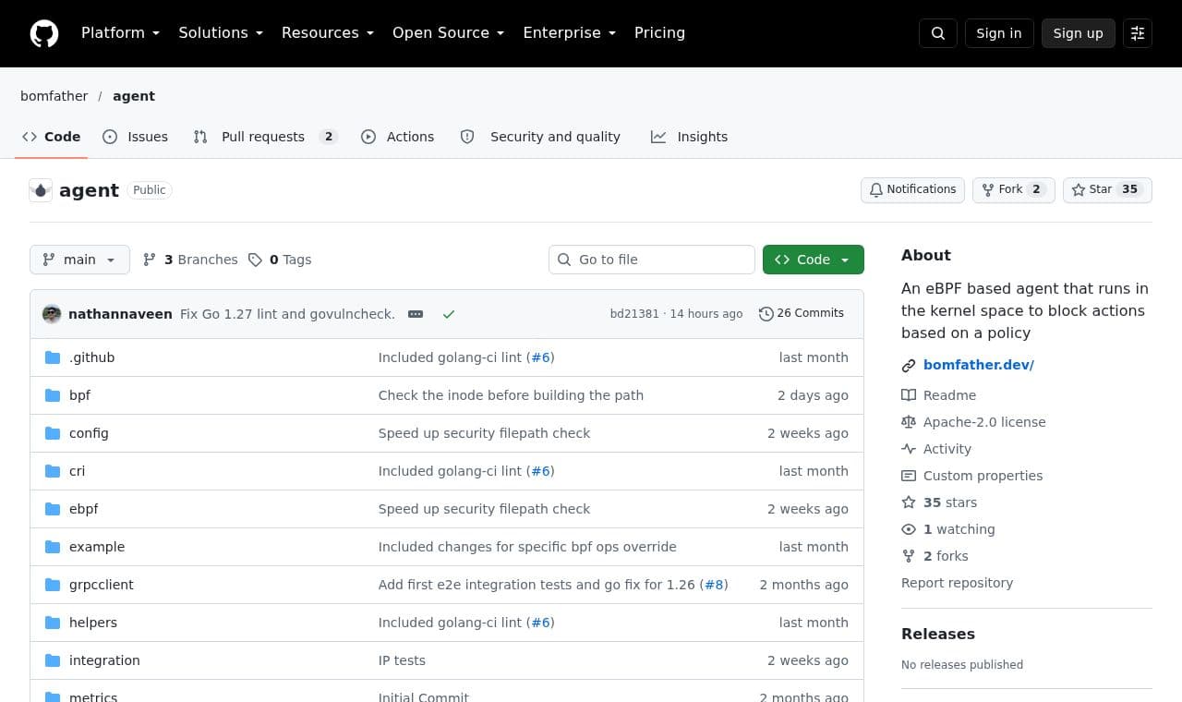1182x702 pixels.
Task: Fork the agent repository
Action: pos(1013,190)
